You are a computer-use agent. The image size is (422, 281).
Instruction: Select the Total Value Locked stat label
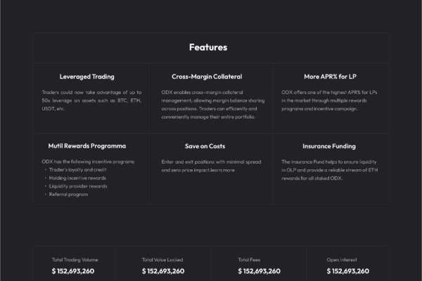click(162, 260)
